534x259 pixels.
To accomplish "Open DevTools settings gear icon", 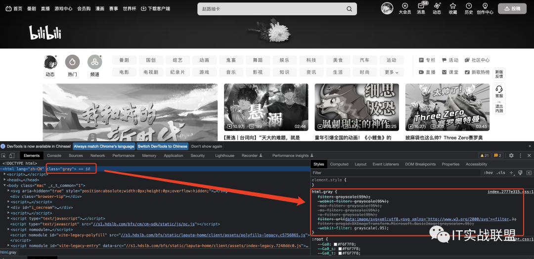I will (511, 156).
